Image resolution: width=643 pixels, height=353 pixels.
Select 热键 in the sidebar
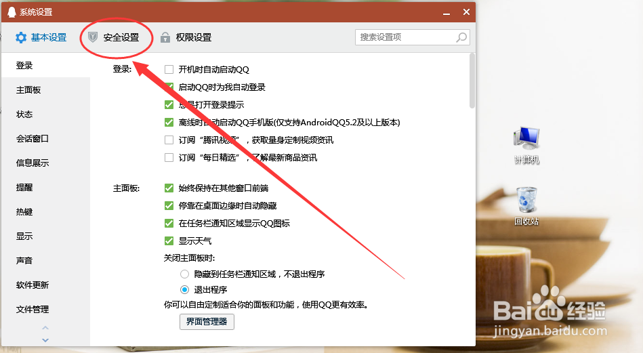tap(45, 212)
